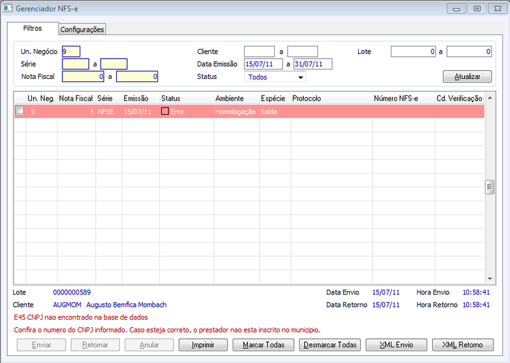Click the Número NFS-e column header
This screenshot has height=363, width=510.
pos(404,98)
